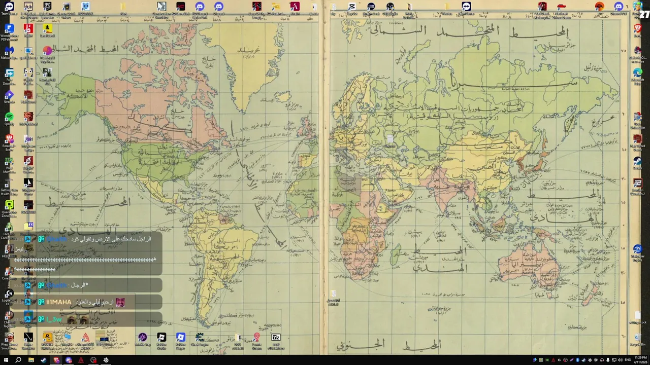Open the Wrap House Simulator shortcut

(x=9, y=340)
